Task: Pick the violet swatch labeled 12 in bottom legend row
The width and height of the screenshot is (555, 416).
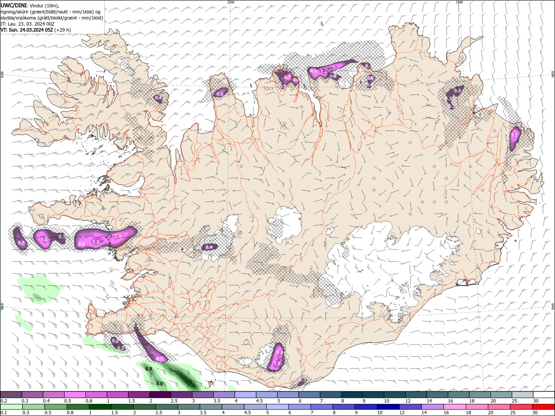Action: click(410, 407)
